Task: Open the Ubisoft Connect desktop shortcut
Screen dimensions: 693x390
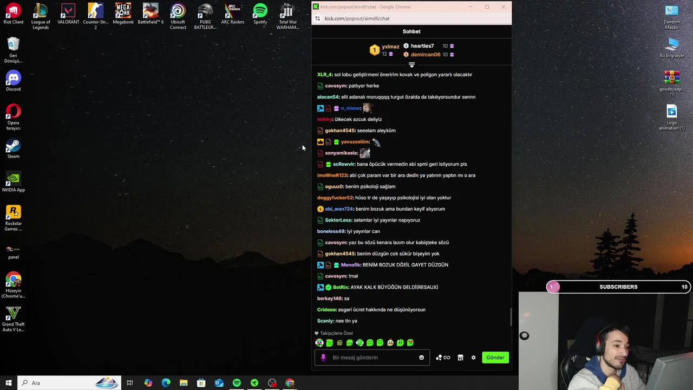Action: (x=178, y=17)
